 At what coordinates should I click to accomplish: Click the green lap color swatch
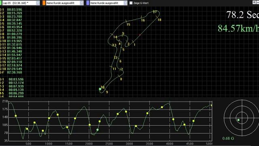1,3
